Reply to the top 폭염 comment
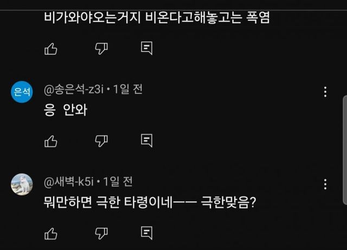The height and width of the screenshot is (250, 347). (x=146, y=49)
